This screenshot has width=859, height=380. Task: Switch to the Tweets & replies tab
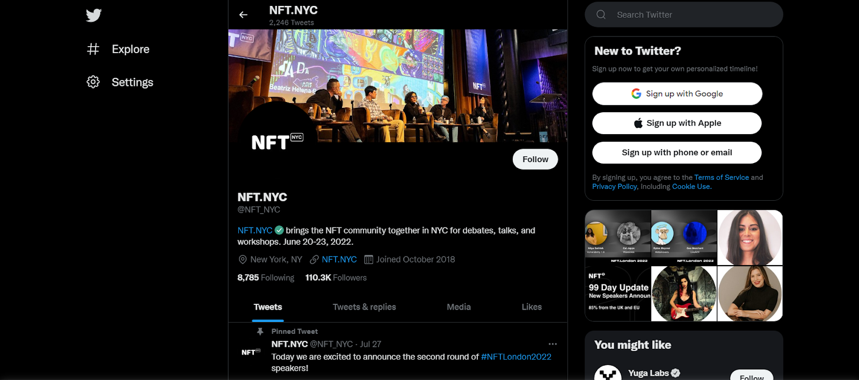click(364, 307)
